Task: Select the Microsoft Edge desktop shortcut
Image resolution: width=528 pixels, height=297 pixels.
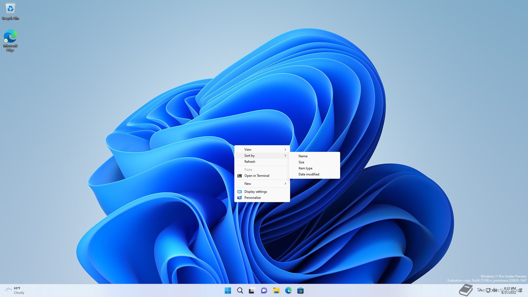Action: click(10, 40)
